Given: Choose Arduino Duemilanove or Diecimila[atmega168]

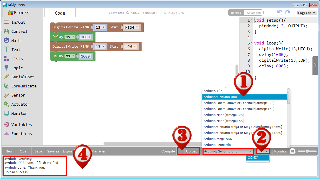Looking at the screenshot, I should coord(244,109).
